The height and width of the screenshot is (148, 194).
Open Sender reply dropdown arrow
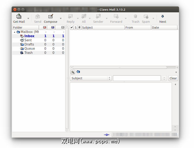coord(107,18)
